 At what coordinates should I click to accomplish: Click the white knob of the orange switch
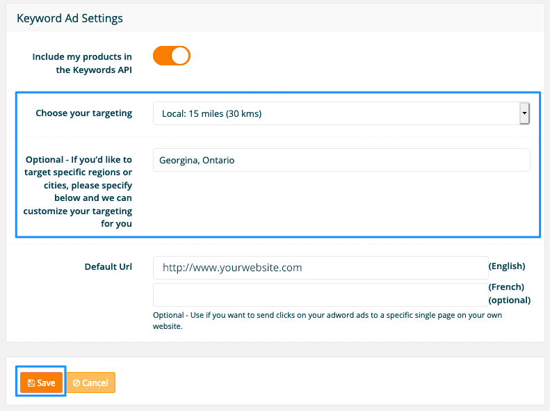pyautogui.click(x=180, y=56)
